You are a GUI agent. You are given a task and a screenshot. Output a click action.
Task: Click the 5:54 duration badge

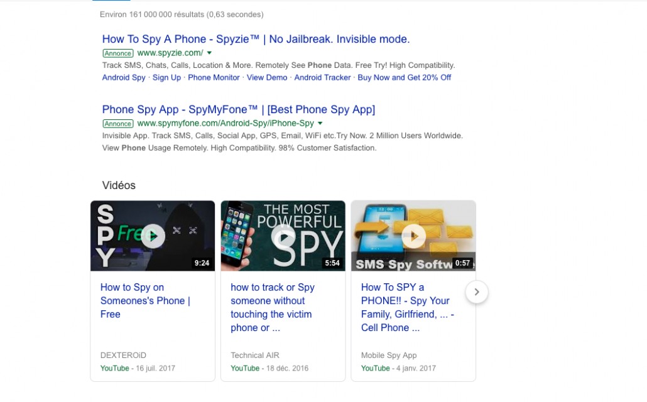(x=332, y=263)
